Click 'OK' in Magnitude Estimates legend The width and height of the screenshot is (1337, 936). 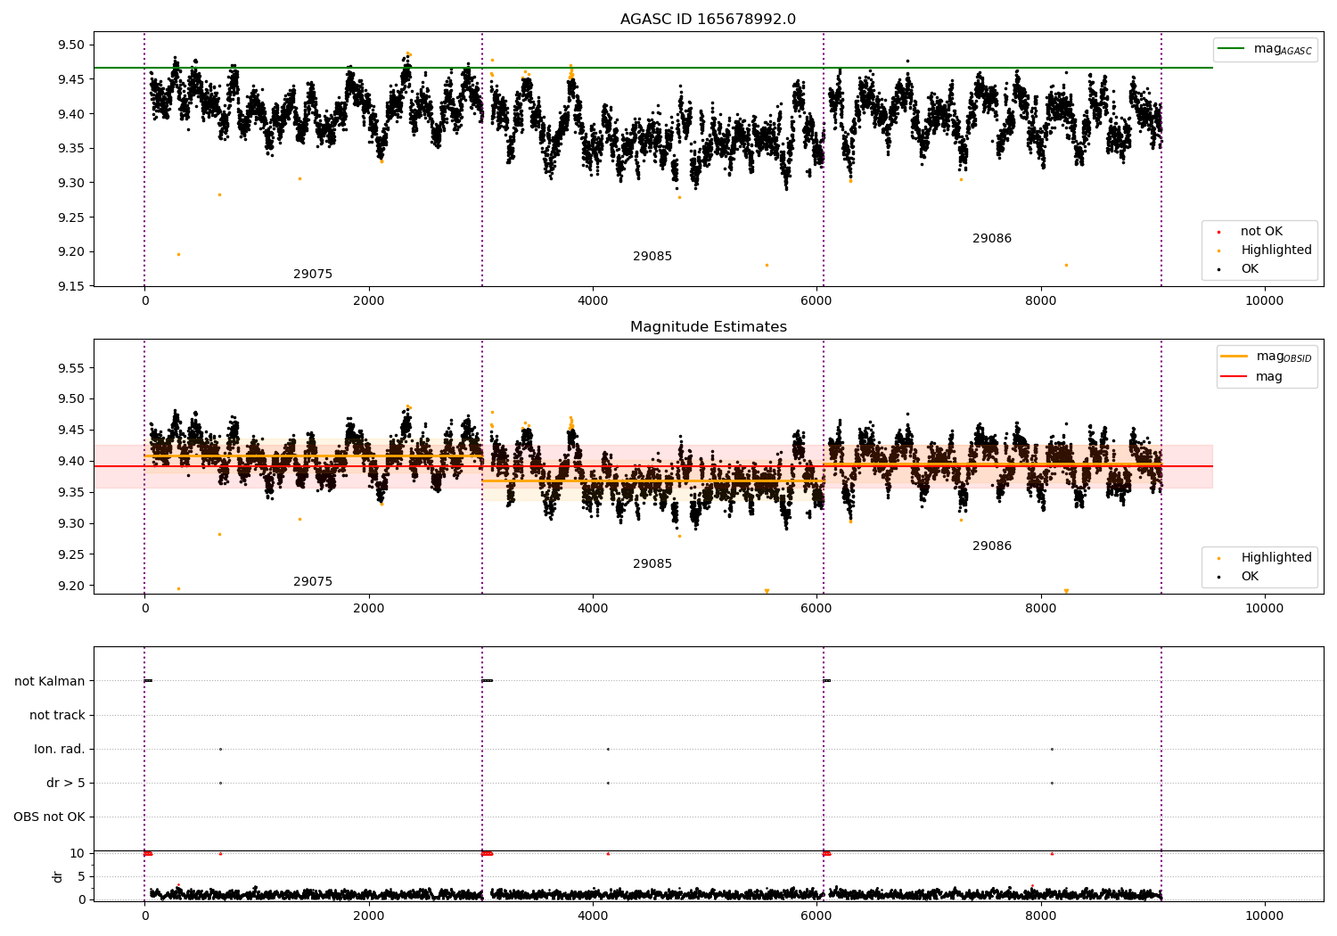click(1250, 577)
